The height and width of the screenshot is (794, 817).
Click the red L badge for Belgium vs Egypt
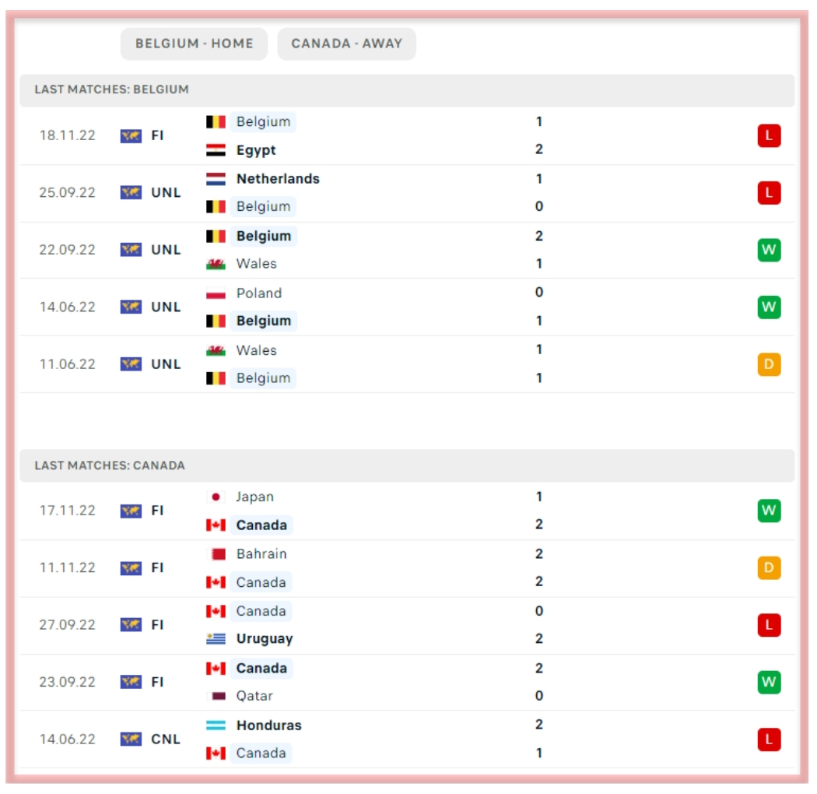[x=769, y=136]
